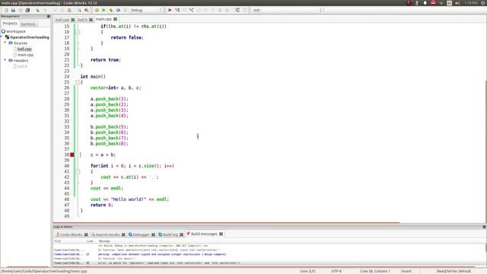This screenshot has height=274, width=487.
Task: Click the Hello world cout line
Action: 129,199
